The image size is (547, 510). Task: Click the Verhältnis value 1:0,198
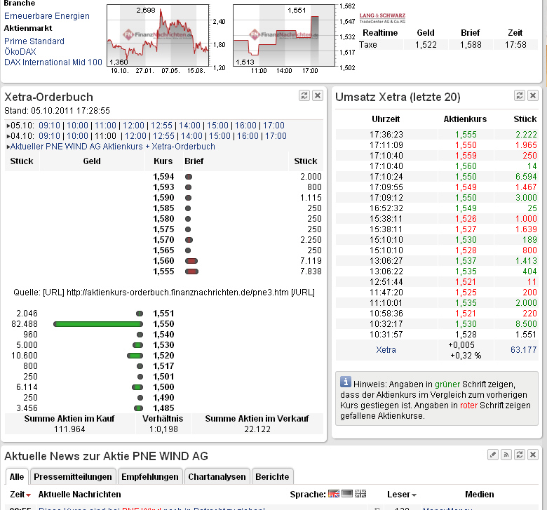(163, 429)
